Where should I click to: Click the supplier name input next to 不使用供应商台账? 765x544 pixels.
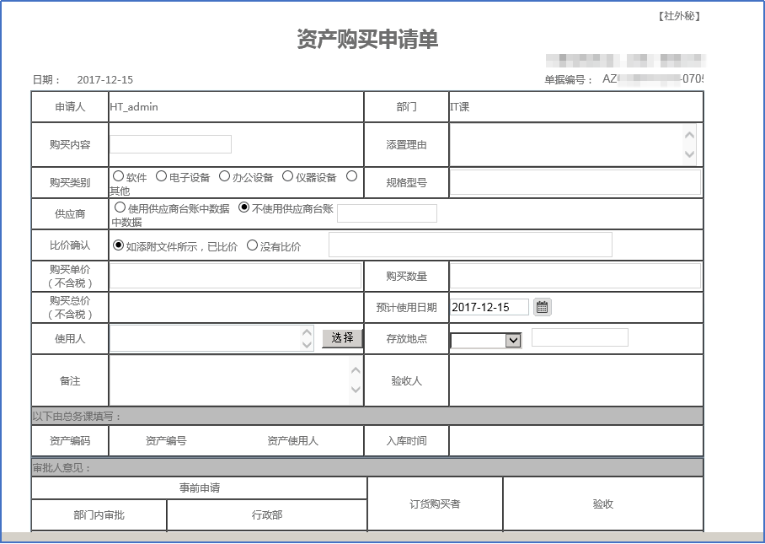(388, 213)
